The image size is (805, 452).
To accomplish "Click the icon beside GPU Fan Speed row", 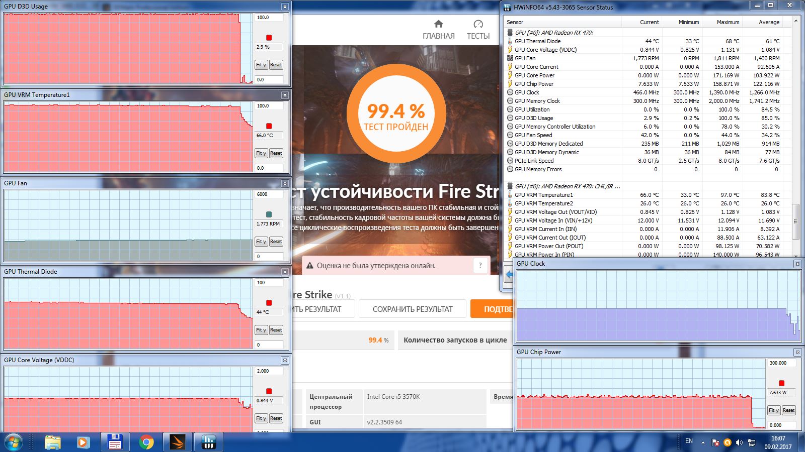I will (x=510, y=135).
